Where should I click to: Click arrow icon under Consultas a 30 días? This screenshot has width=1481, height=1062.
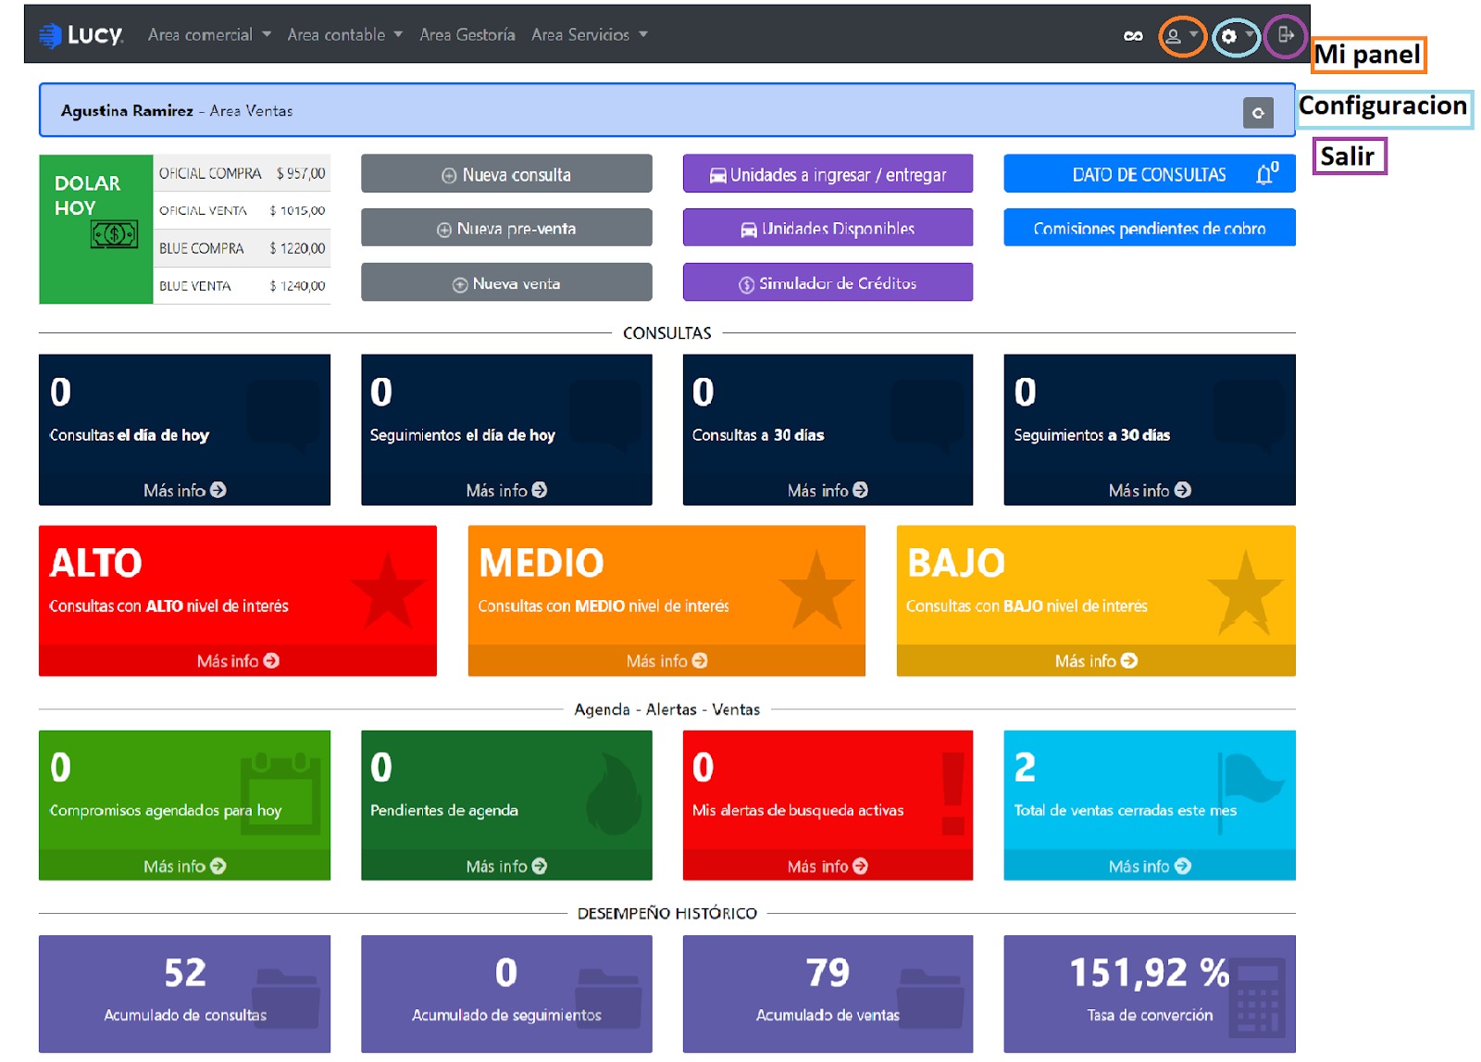tap(861, 490)
